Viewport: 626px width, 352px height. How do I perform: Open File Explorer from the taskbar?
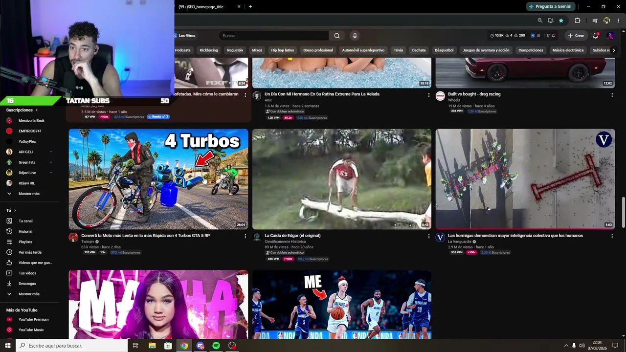point(152,346)
